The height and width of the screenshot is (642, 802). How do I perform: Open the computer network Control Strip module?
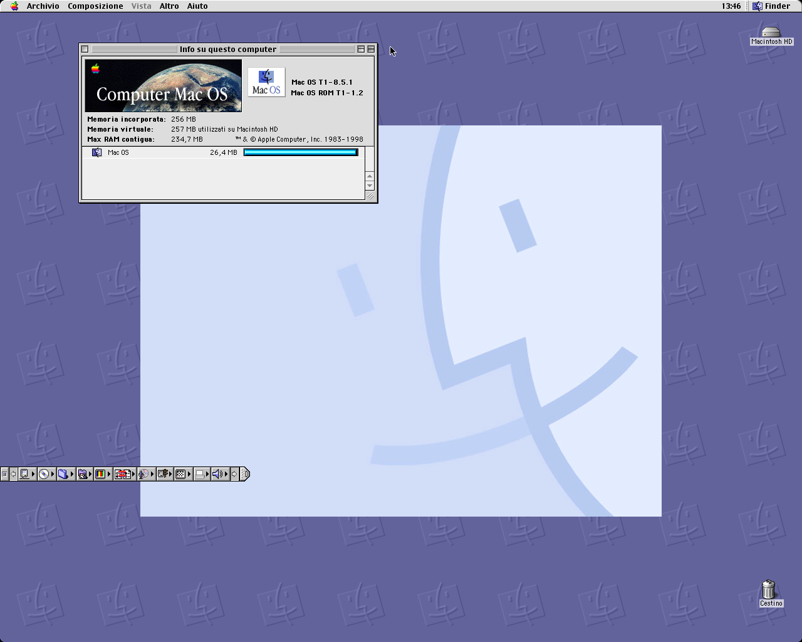pos(27,474)
